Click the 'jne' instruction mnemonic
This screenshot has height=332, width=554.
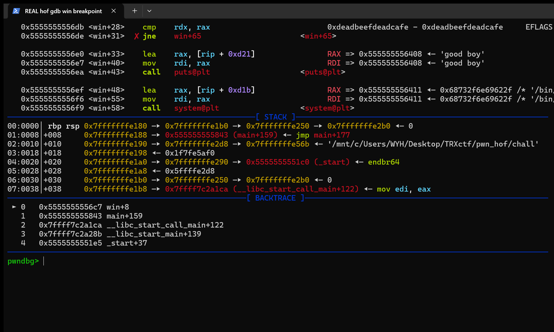pos(149,36)
